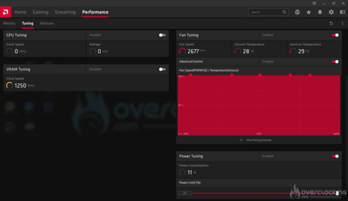Click the Current Temperature gauge icon

tap(238, 51)
